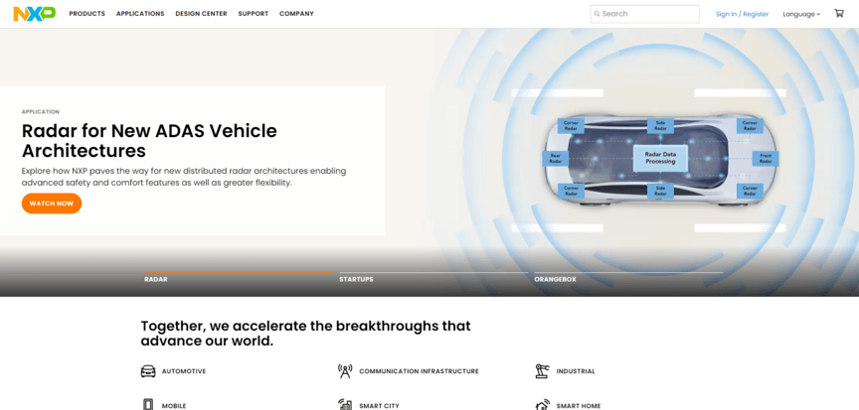Click the Radar for New ADAS heading
This screenshot has height=410, width=859.
[149, 141]
